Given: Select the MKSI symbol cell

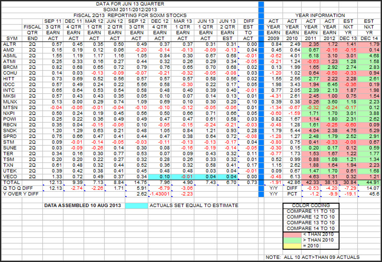Looking at the screenshot, I should tap(12, 96).
